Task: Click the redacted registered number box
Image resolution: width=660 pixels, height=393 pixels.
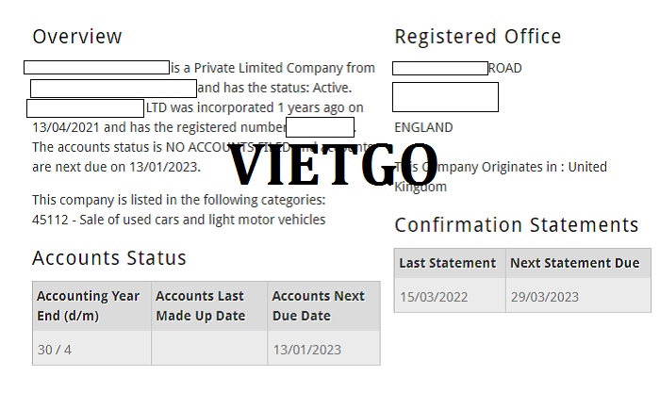Action: [x=320, y=127]
